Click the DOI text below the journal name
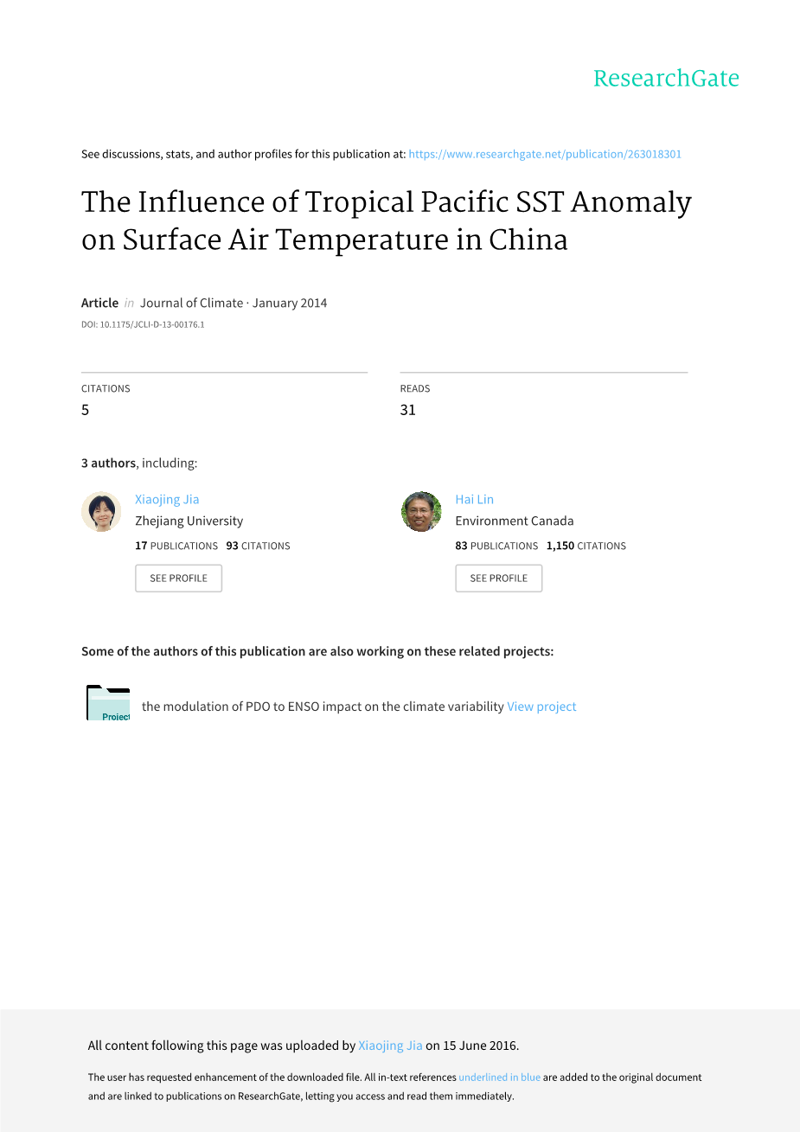800x1132 pixels. tap(143, 325)
